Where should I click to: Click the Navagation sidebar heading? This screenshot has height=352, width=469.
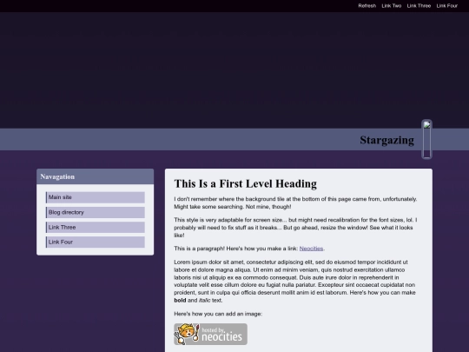[57, 176]
